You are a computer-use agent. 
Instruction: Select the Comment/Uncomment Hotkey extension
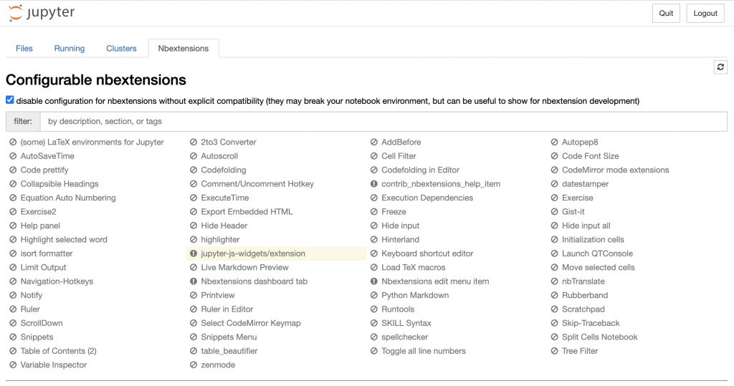coord(257,184)
